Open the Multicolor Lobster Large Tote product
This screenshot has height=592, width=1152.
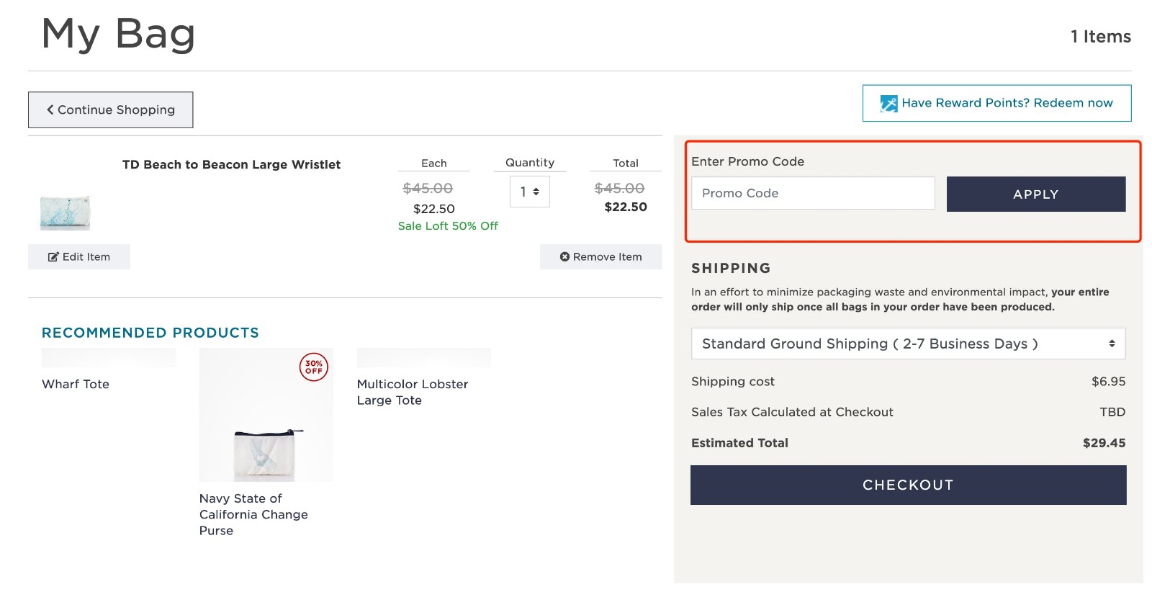[x=413, y=392]
